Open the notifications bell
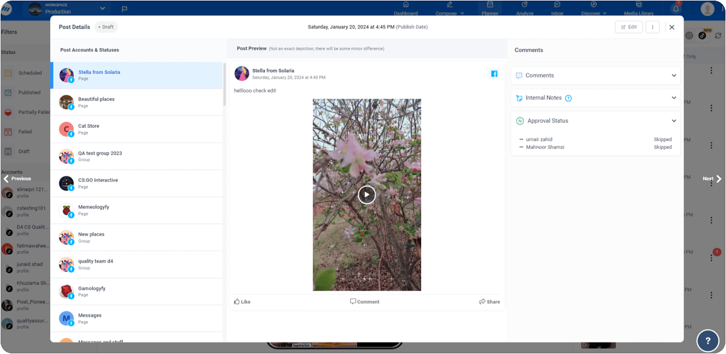This screenshot has height=354, width=726. coord(676,8)
